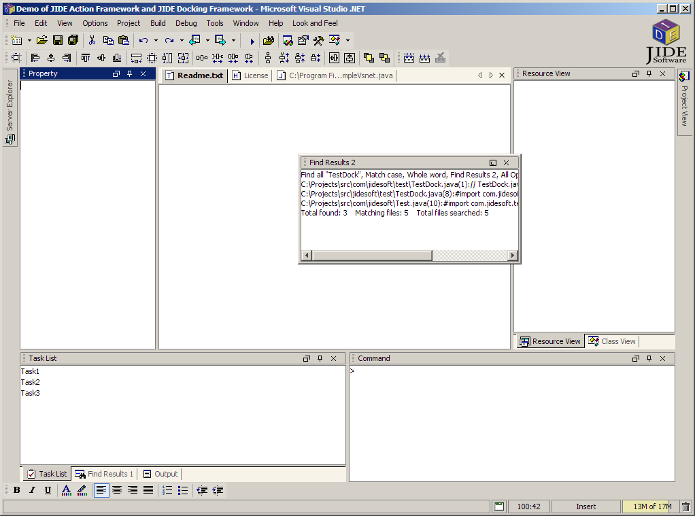Click the Align Centers layout icon
The height and width of the screenshot is (516, 695).
click(51, 58)
